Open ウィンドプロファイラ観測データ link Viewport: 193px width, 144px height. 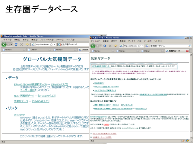[105, 90]
